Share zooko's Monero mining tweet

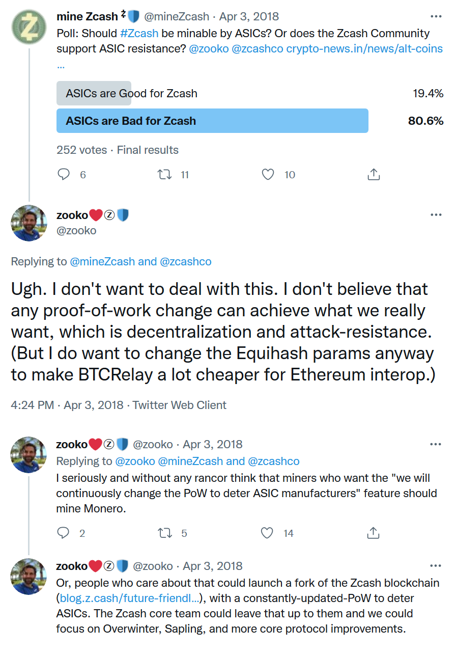pyautogui.click(x=374, y=533)
